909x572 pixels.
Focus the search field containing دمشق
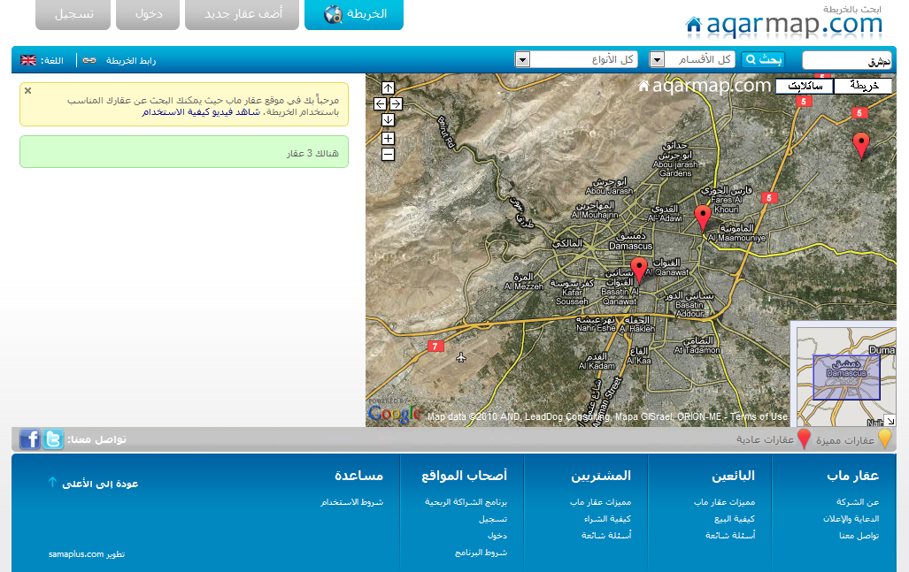847,60
